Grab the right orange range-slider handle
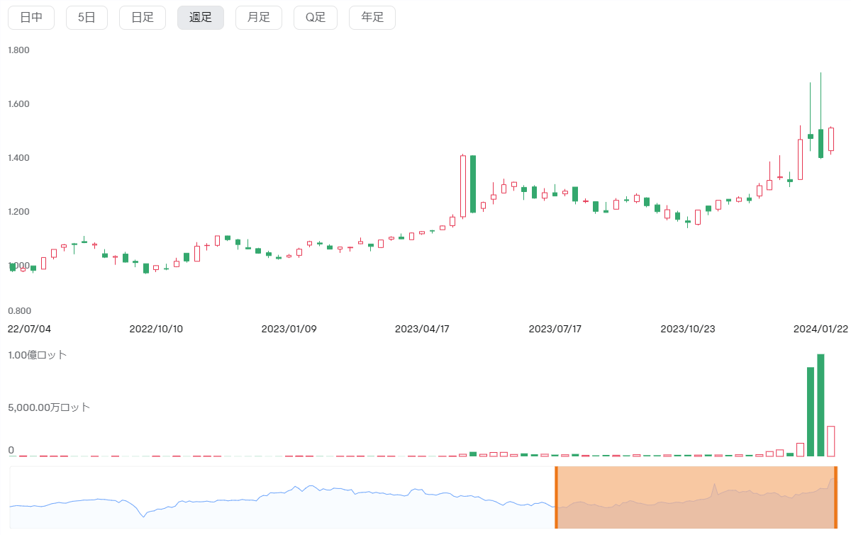851x535 pixels. pos(836,497)
